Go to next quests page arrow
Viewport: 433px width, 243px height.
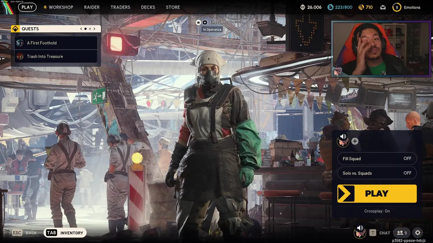(94, 29)
